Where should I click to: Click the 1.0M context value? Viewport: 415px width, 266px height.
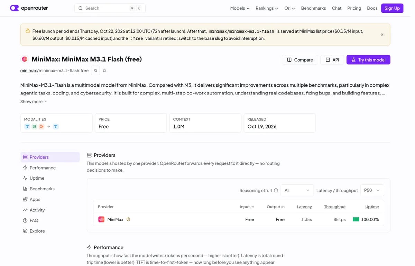179,126
